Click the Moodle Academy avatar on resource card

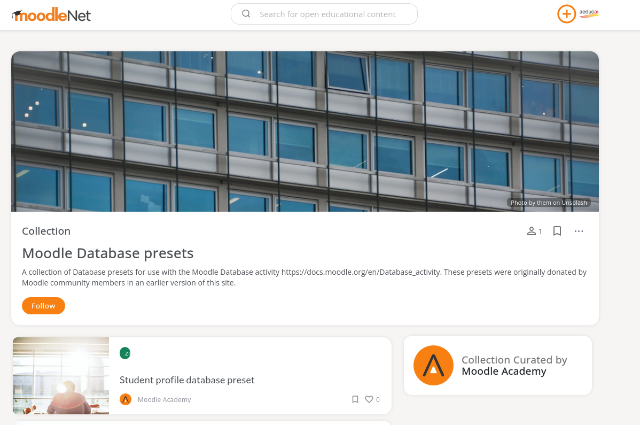click(126, 399)
